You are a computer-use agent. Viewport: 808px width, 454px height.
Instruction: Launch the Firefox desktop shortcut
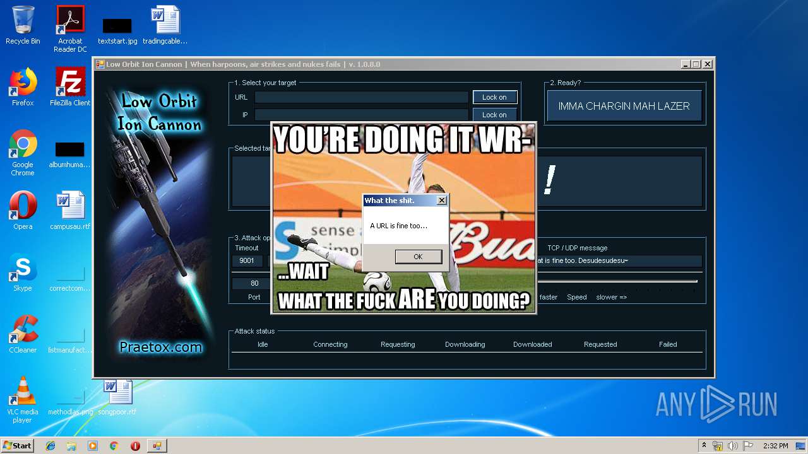pos(23,87)
